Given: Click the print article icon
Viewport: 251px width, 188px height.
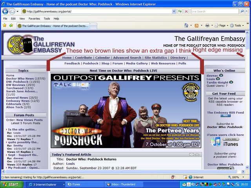Looking at the screenshot, I should point(197,154).
